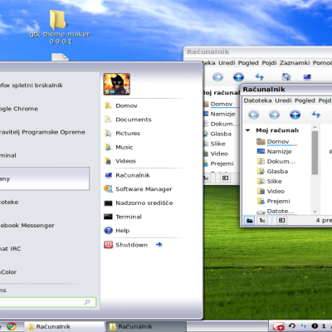
Task: Click the user avatar picture in menu
Action: [x=117, y=84]
